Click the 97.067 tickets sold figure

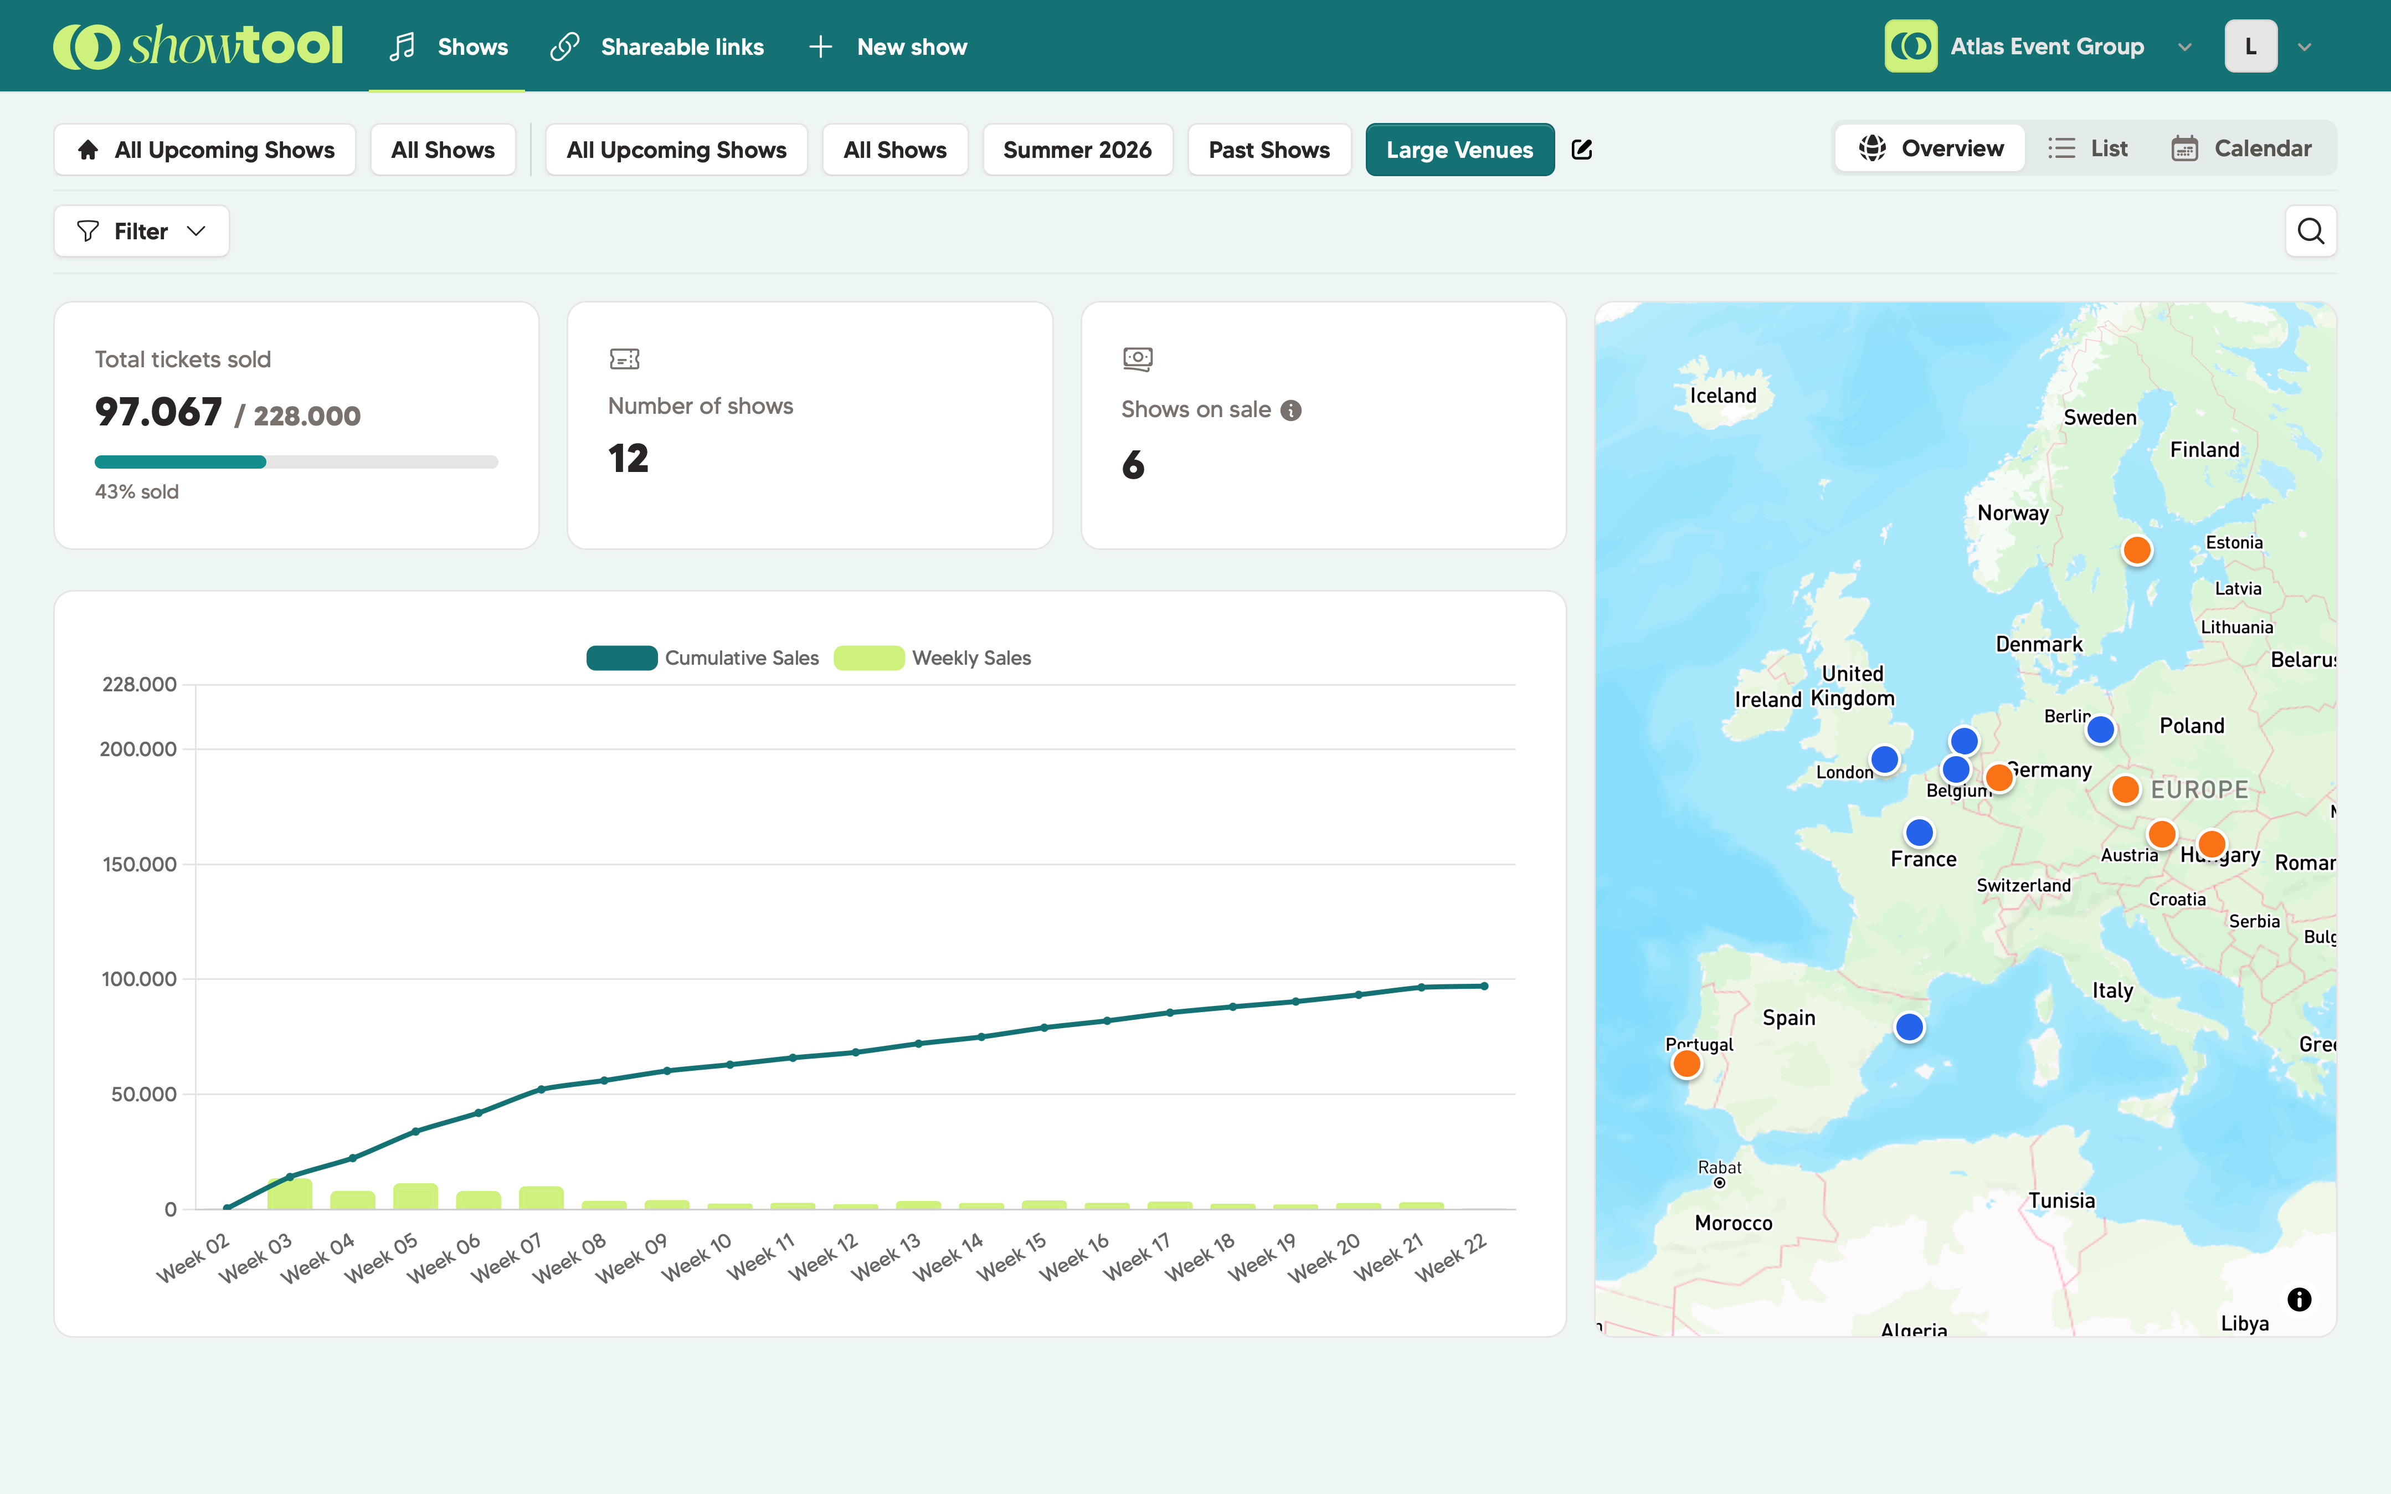tap(158, 412)
